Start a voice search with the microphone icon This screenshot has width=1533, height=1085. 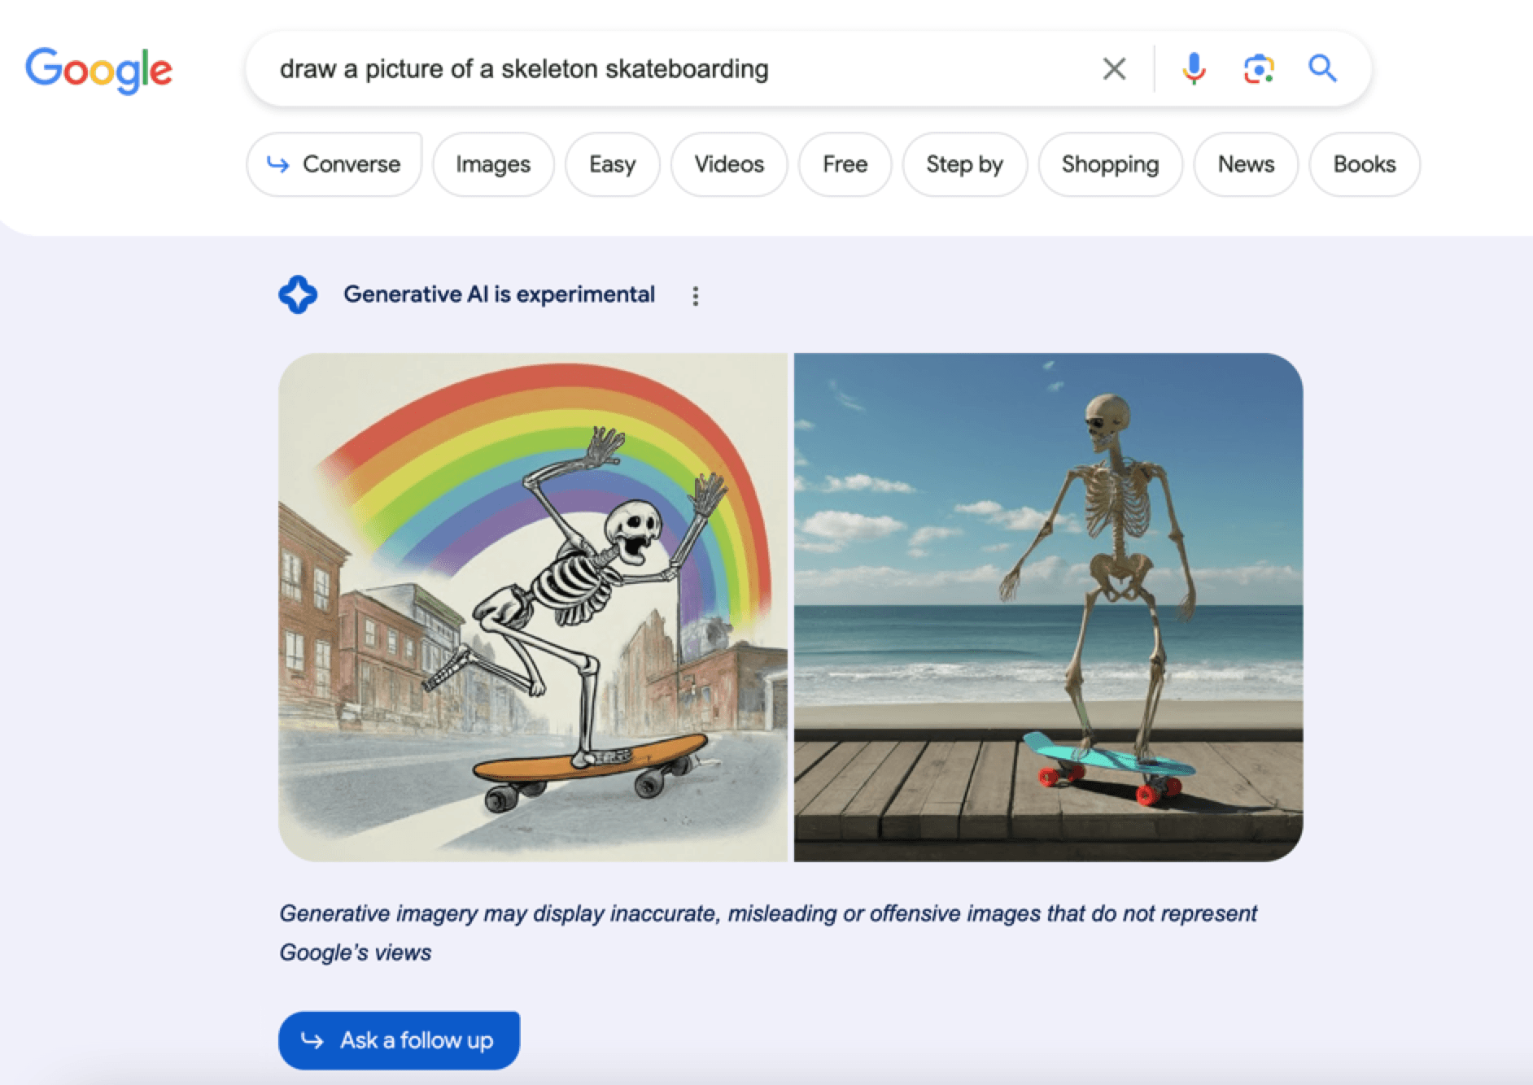click(x=1193, y=68)
